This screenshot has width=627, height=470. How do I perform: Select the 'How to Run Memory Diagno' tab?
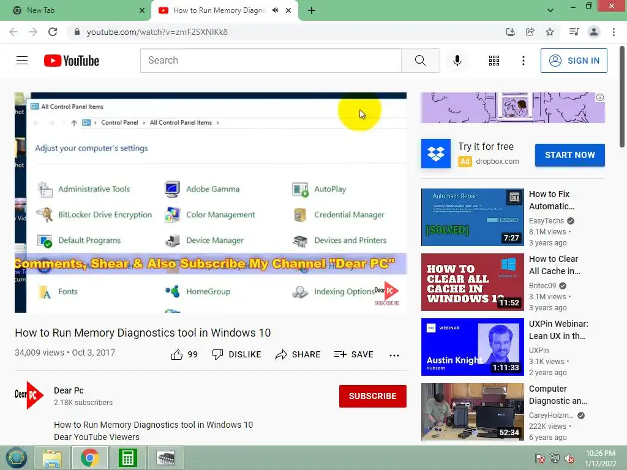220,10
